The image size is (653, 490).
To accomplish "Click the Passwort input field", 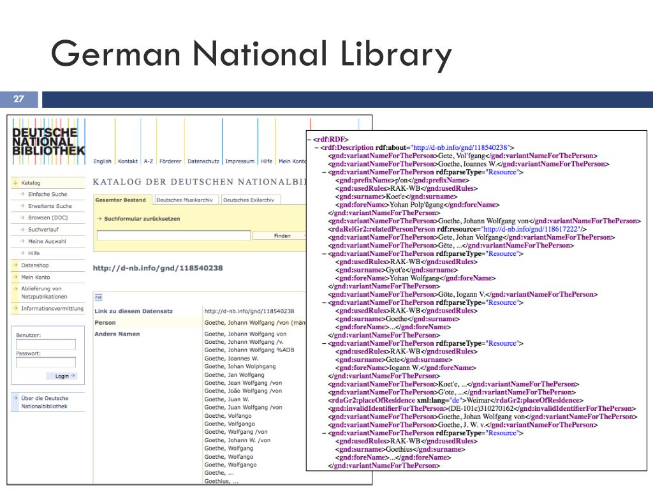I will point(46,362).
